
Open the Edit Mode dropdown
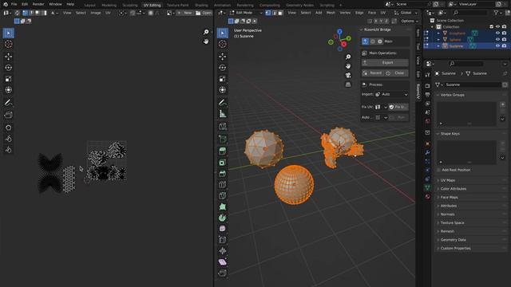click(247, 13)
